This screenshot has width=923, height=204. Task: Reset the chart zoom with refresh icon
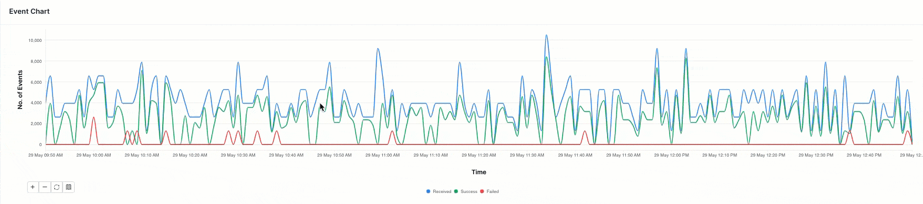pyautogui.click(x=56, y=187)
